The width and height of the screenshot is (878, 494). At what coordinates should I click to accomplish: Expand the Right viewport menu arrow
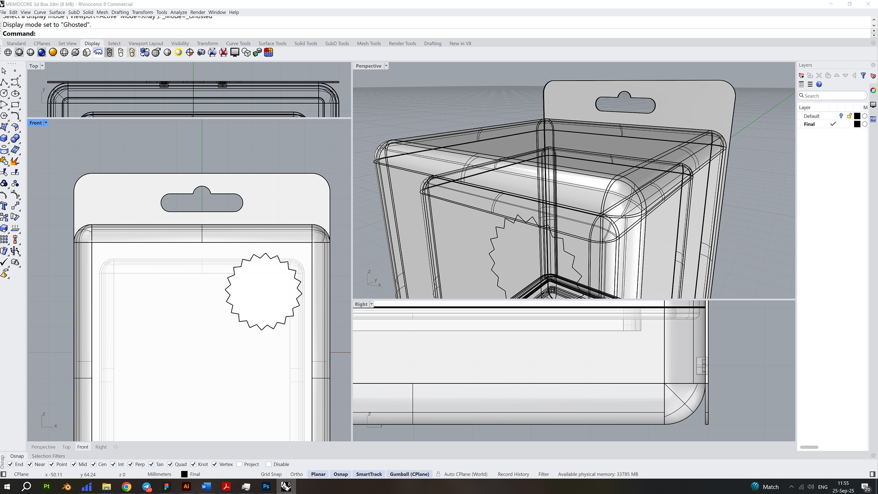point(372,304)
